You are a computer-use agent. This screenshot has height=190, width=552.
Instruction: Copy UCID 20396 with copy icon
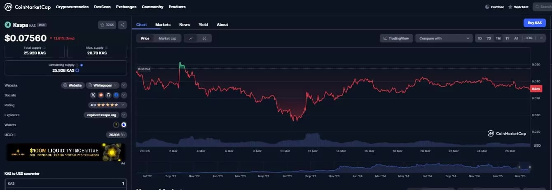click(x=123, y=135)
